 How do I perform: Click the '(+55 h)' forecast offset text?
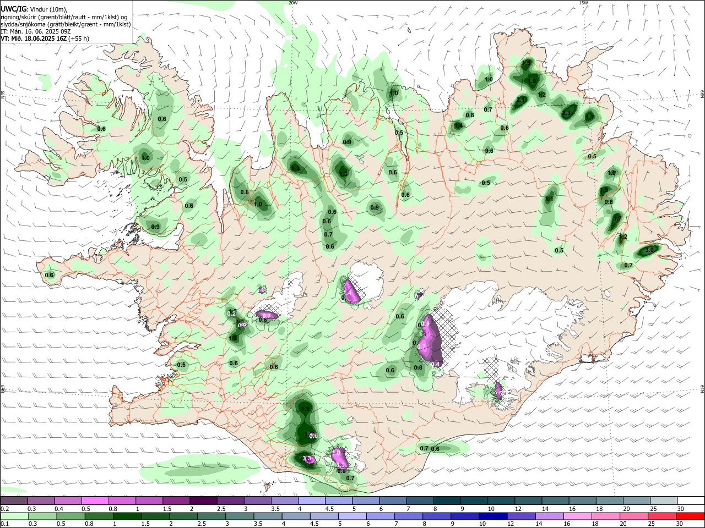tap(79, 38)
